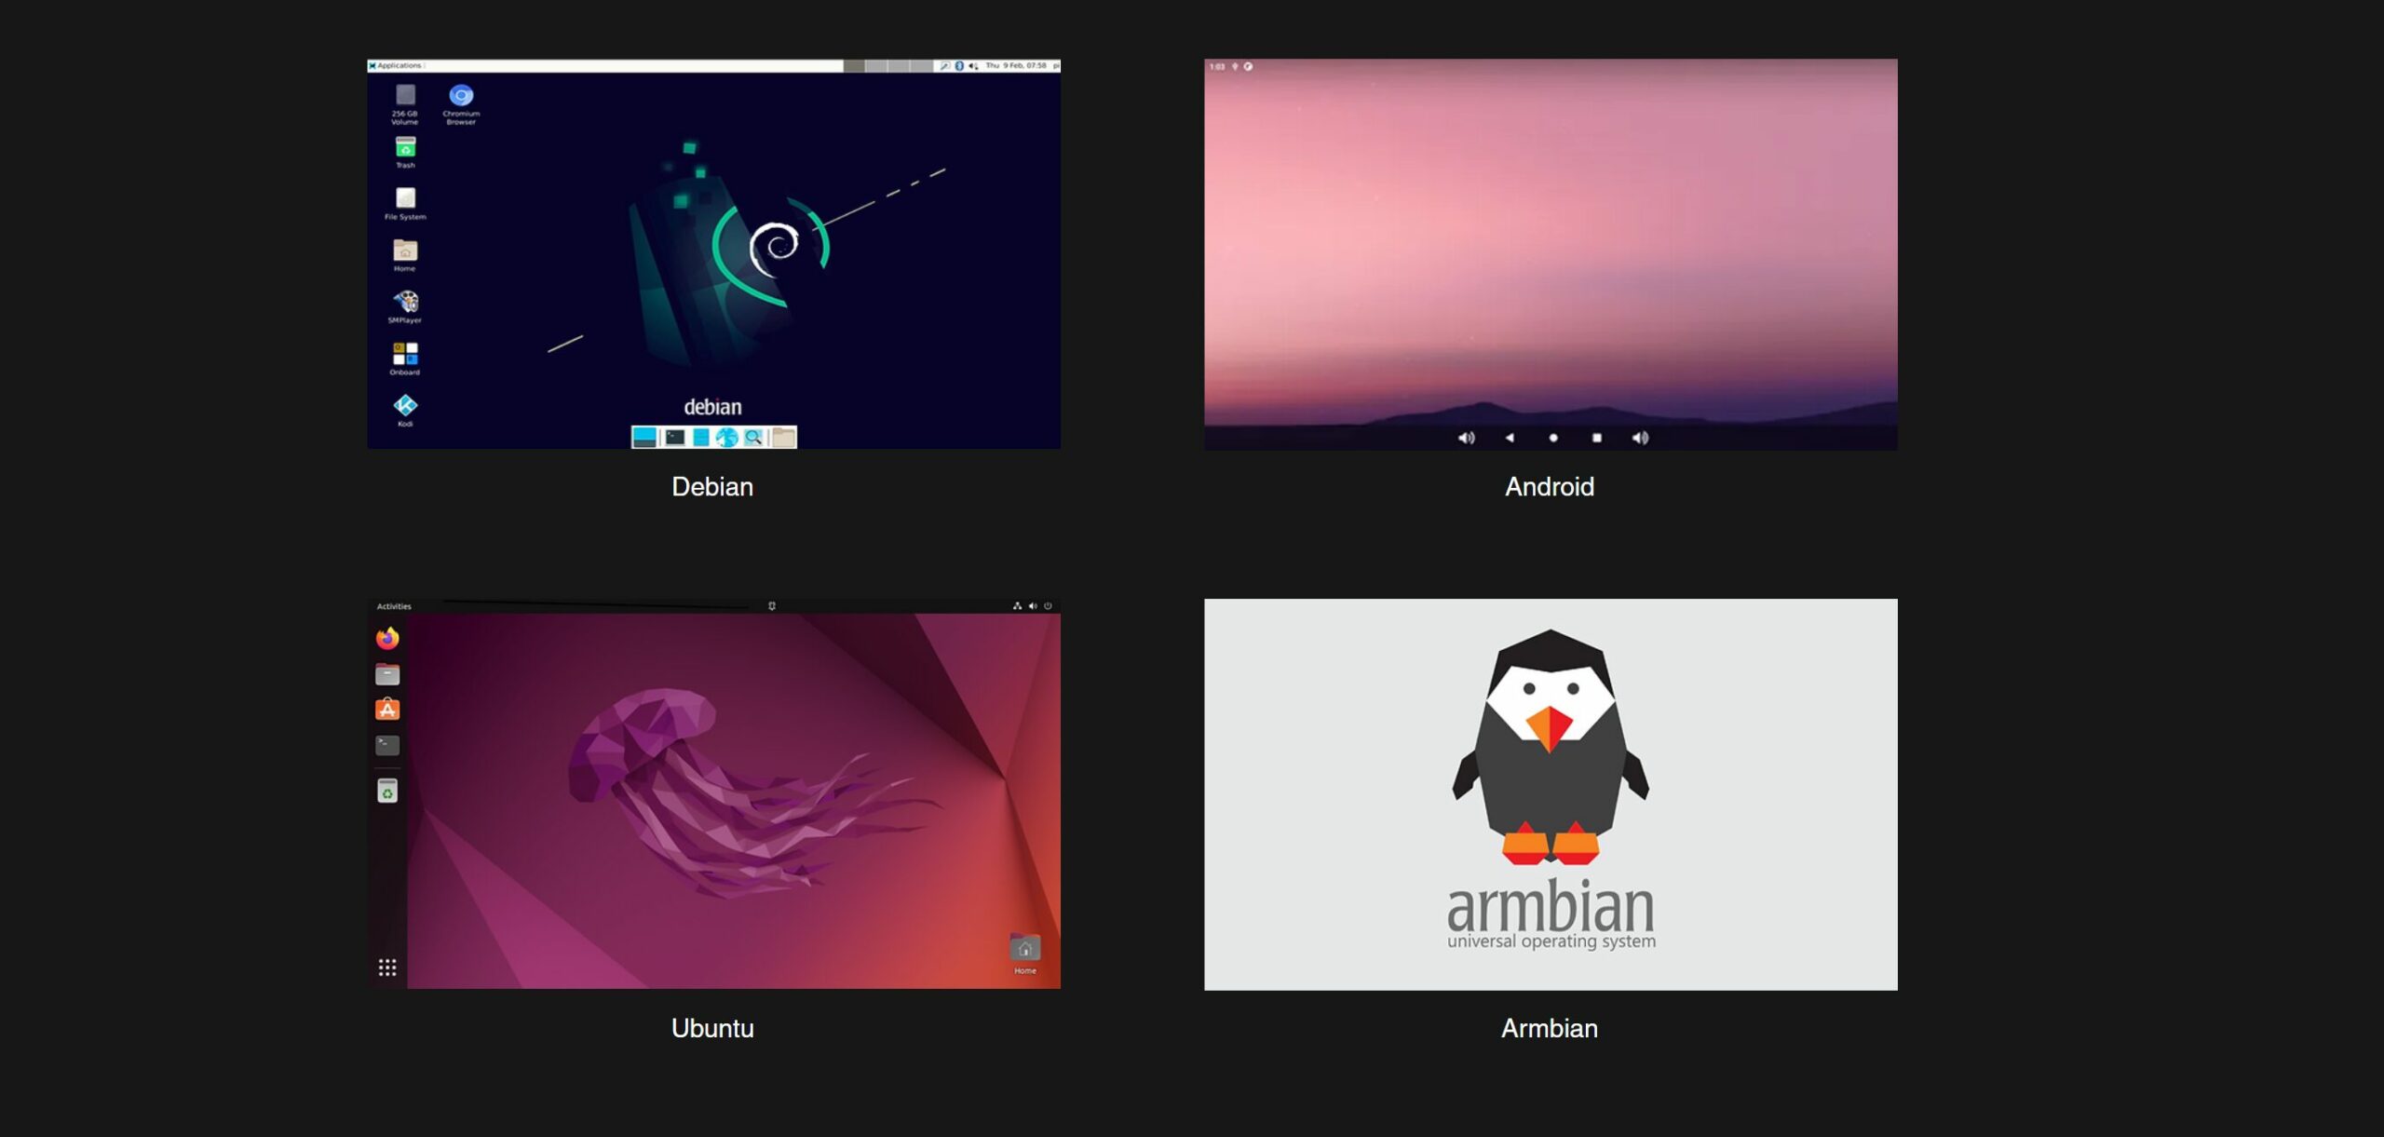Click Show Desktop in the Debian bottom dock
This screenshot has height=1137, width=2384.
pos(644,438)
